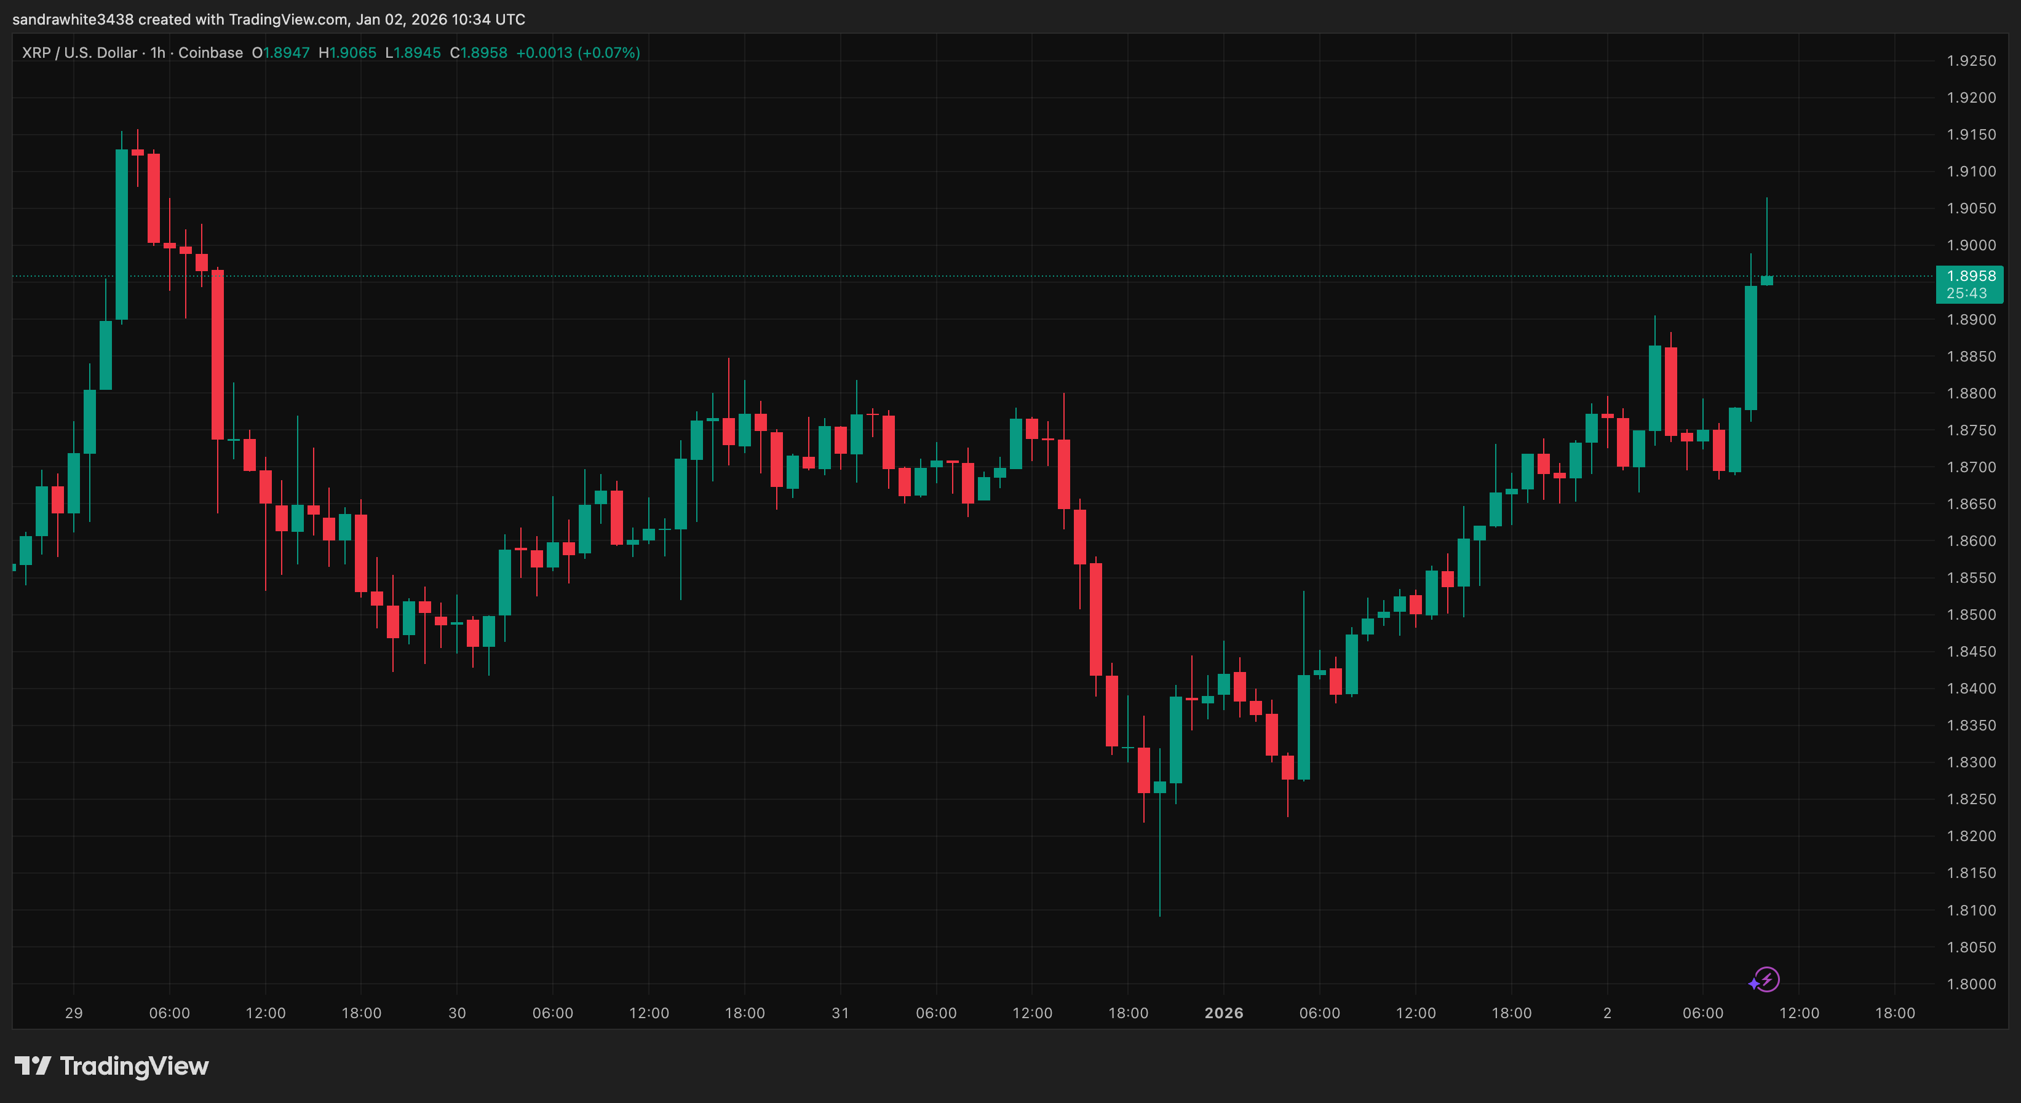Click the 1.8000 label on the price scale
The image size is (2021, 1103).
pos(1971,984)
